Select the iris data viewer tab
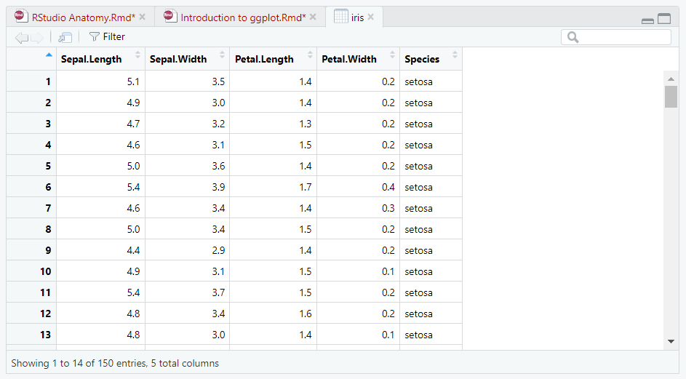686x379 pixels. [356, 17]
